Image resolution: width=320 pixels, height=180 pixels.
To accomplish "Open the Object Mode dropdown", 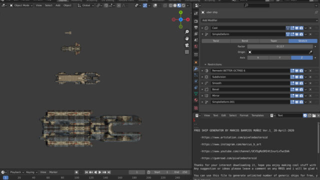I will (x=21, y=5).
